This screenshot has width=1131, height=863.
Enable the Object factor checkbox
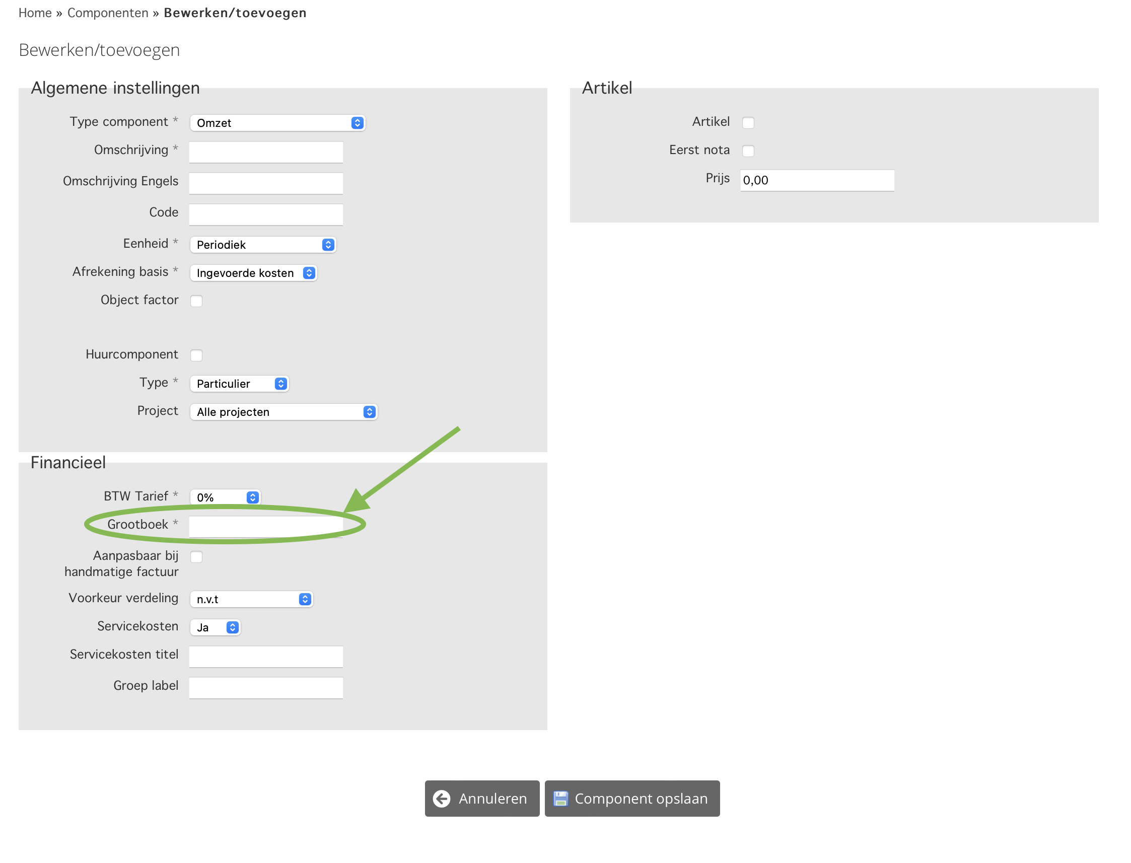point(196,301)
